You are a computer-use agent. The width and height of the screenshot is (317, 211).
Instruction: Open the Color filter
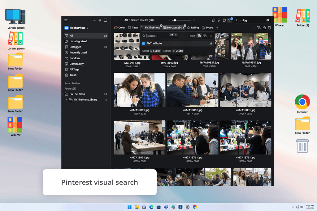[x=120, y=27]
